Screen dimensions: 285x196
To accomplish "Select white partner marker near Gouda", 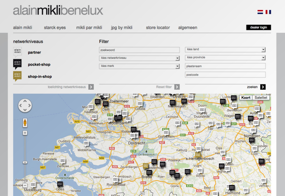I will tap(140, 104).
